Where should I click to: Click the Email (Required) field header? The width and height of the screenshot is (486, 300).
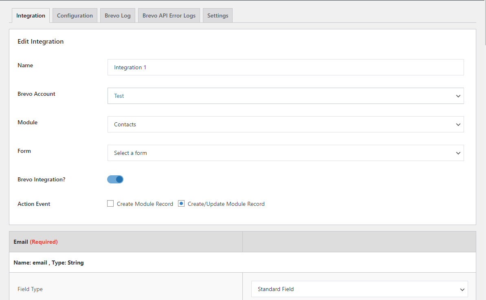[126, 242]
